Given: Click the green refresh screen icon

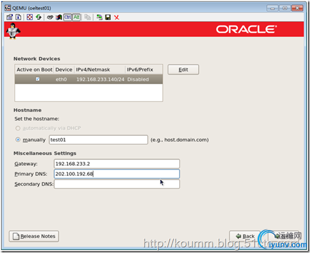Looking at the screenshot, I should click(x=39, y=17).
